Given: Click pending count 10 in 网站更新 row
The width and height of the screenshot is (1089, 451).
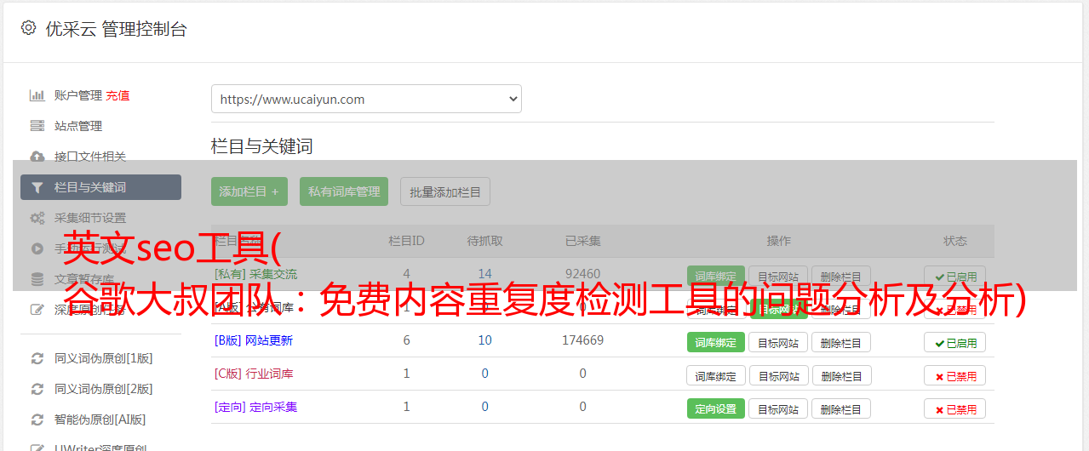Looking at the screenshot, I should point(484,340).
